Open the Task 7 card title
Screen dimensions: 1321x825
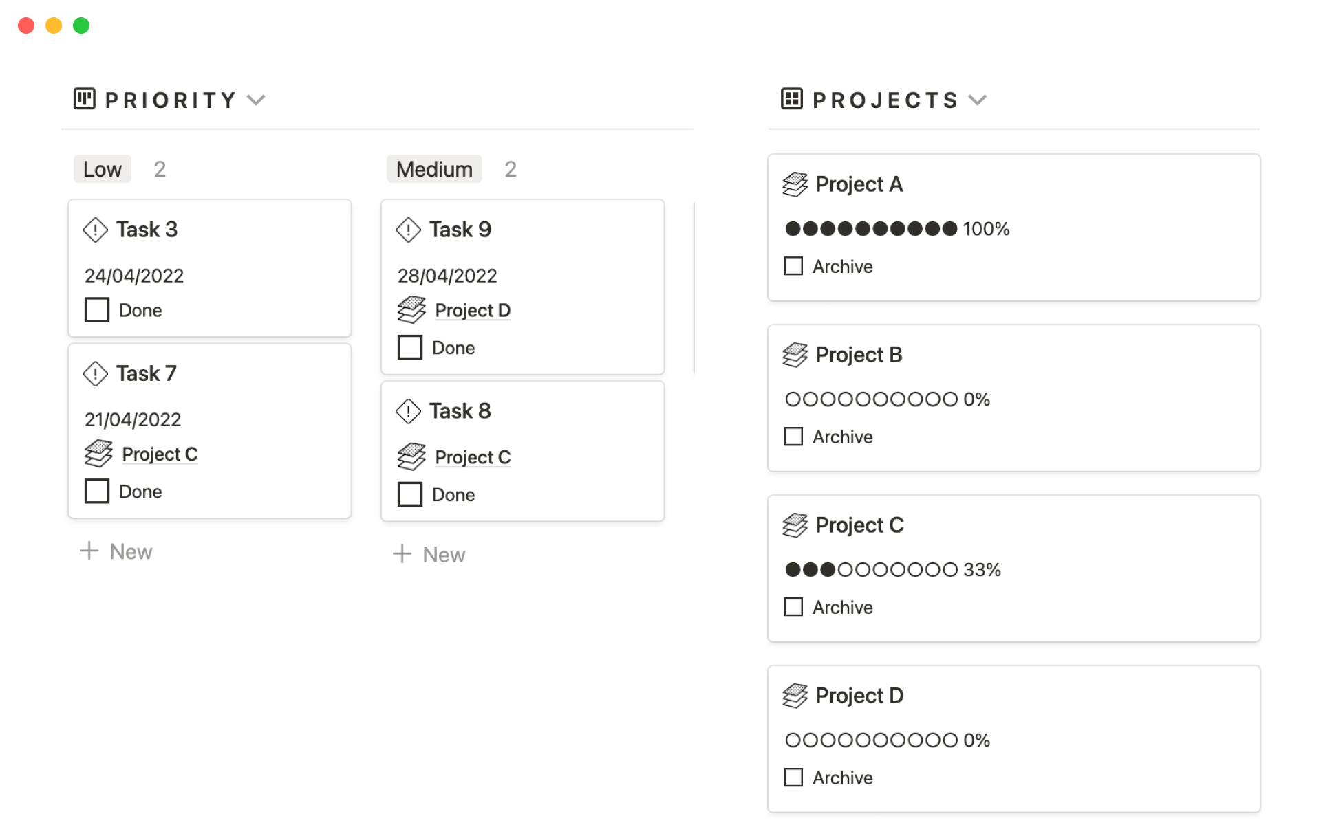[146, 373]
